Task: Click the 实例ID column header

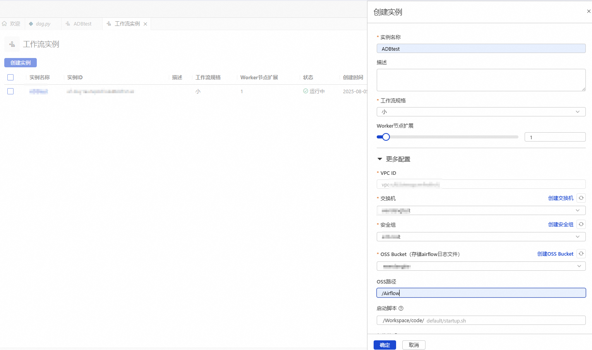Action: click(x=75, y=77)
